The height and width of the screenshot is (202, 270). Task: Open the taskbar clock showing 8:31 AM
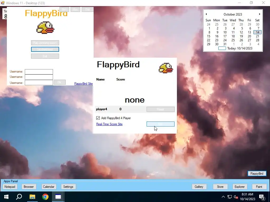247,197
